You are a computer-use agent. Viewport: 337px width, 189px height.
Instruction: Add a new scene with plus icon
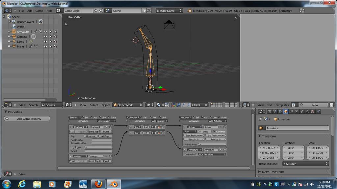(x=144, y=11)
